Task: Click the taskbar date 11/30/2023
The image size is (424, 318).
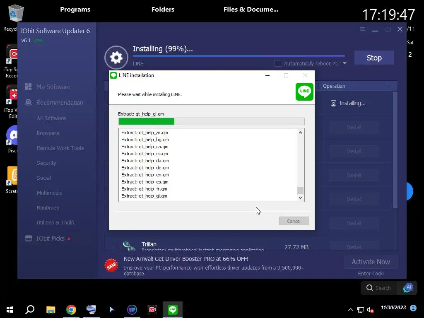Action: 393,308
